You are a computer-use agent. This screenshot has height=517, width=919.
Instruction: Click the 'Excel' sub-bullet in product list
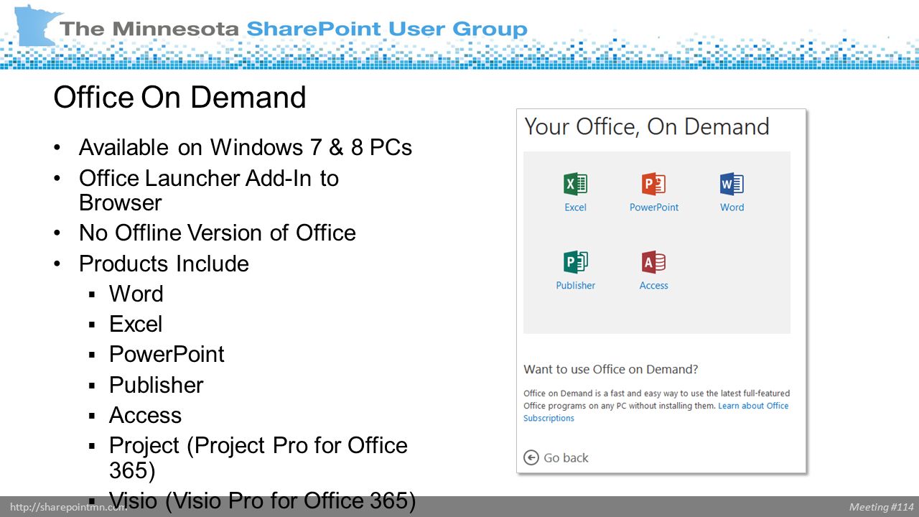coord(136,324)
